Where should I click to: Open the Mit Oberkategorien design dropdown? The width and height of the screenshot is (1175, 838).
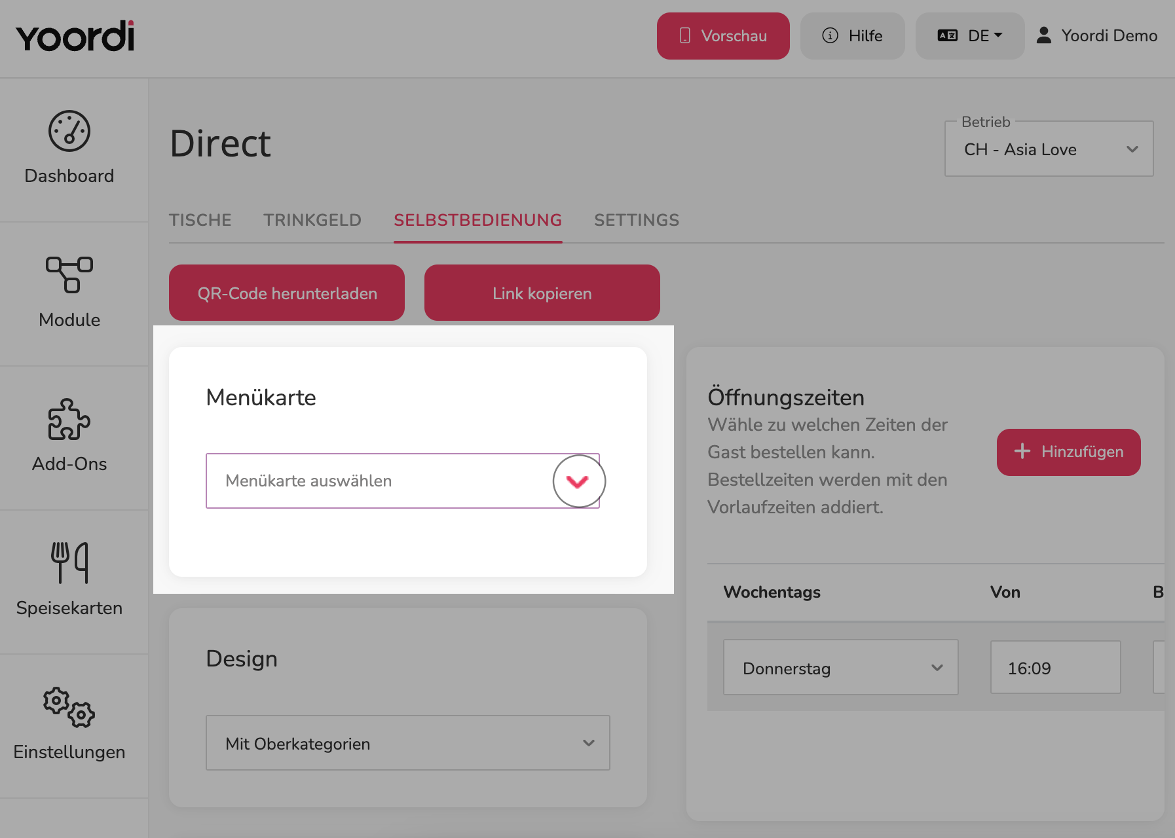coord(408,743)
